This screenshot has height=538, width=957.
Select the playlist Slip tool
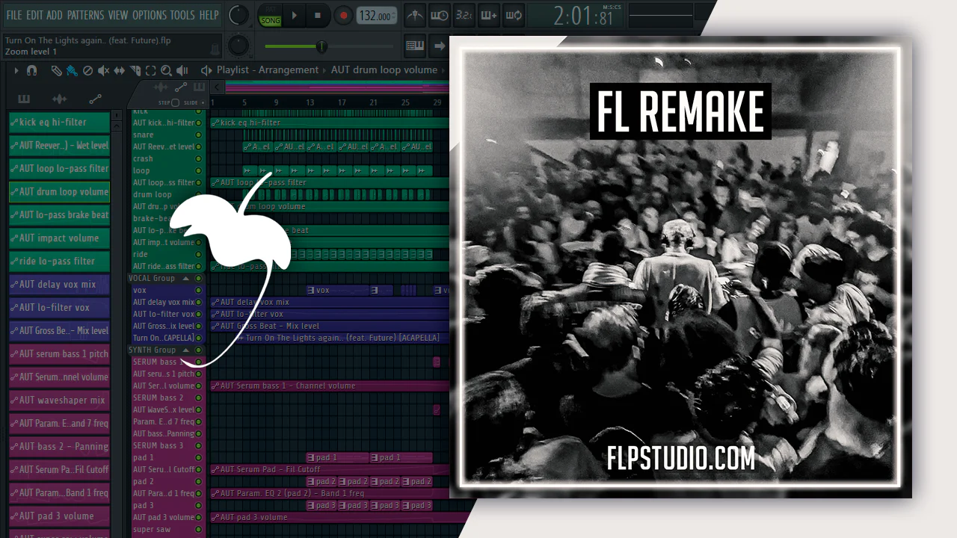(120, 70)
